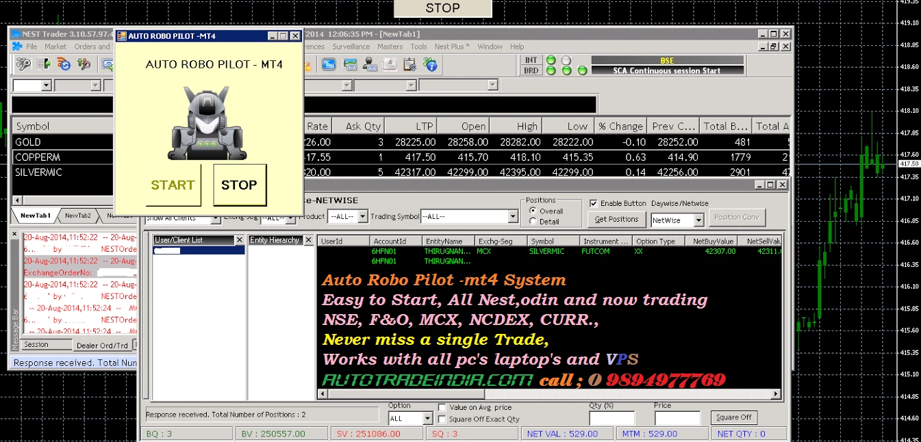Image resolution: width=921 pixels, height=442 pixels.
Task: Click the clipboard settings icon in NEST toolbar
Action: [409, 64]
